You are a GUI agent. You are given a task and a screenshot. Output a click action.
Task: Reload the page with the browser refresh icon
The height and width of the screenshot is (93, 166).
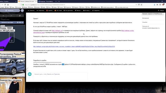5,5
